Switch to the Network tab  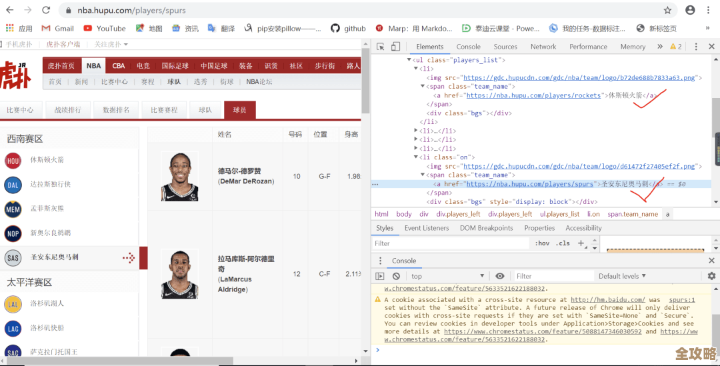tap(543, 47)
